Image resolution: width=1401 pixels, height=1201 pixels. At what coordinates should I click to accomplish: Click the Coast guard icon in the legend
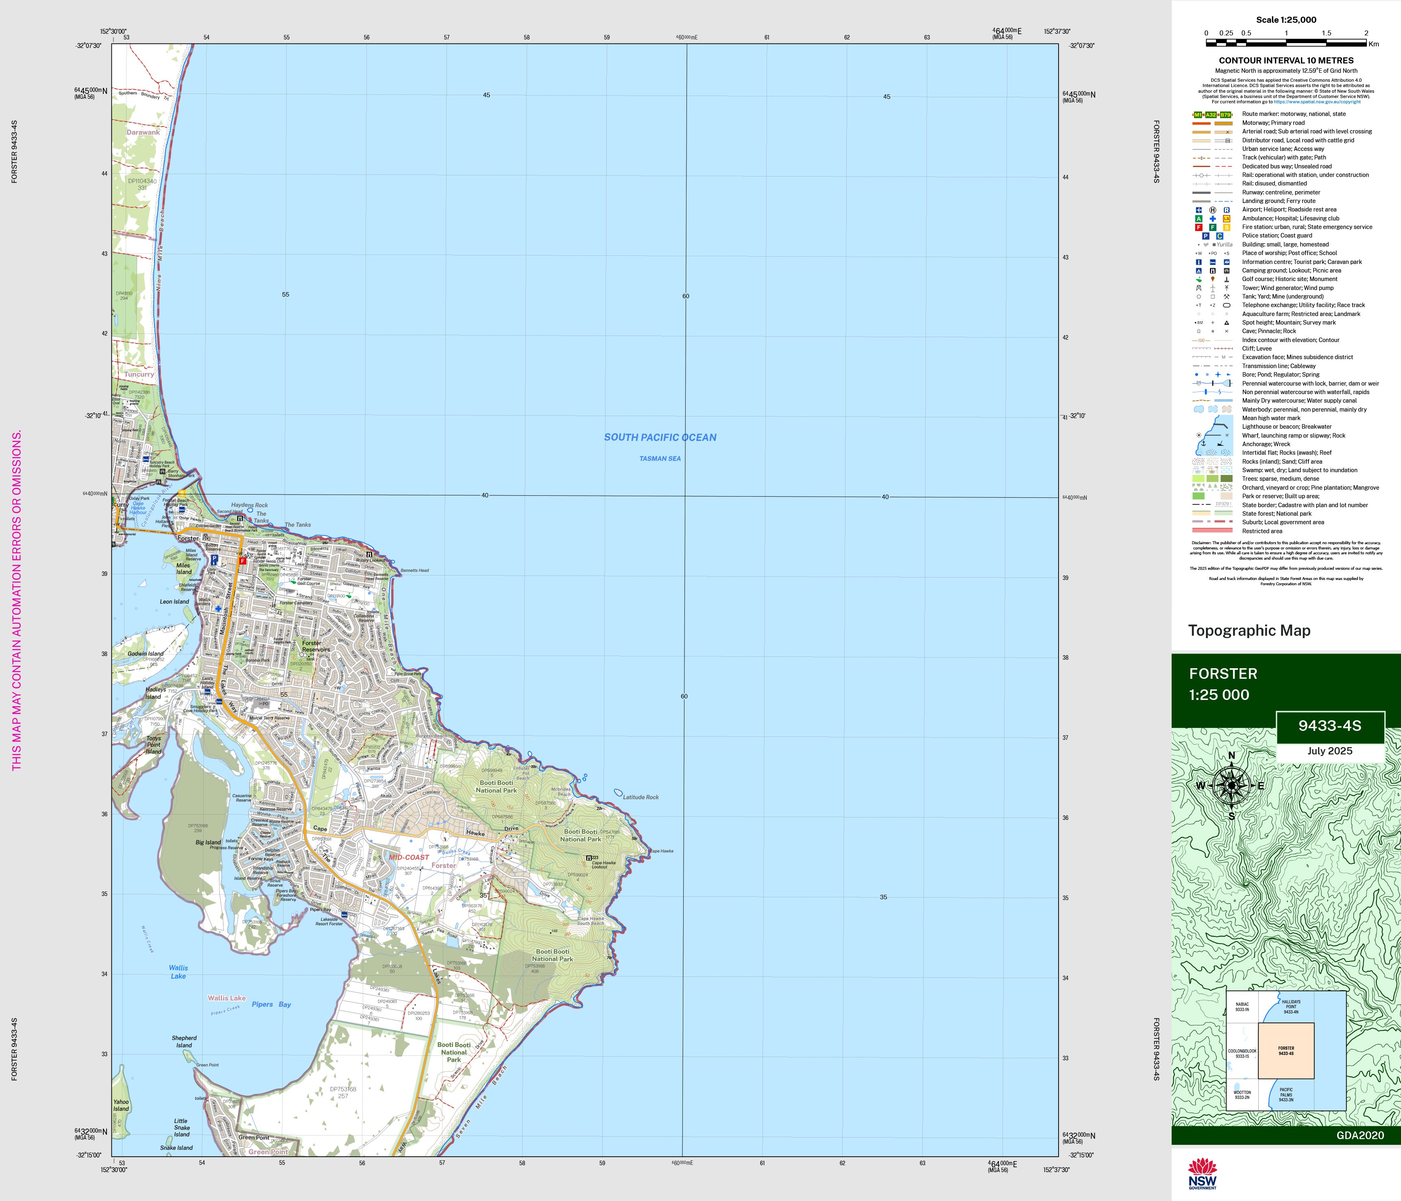click(1219, 236)
